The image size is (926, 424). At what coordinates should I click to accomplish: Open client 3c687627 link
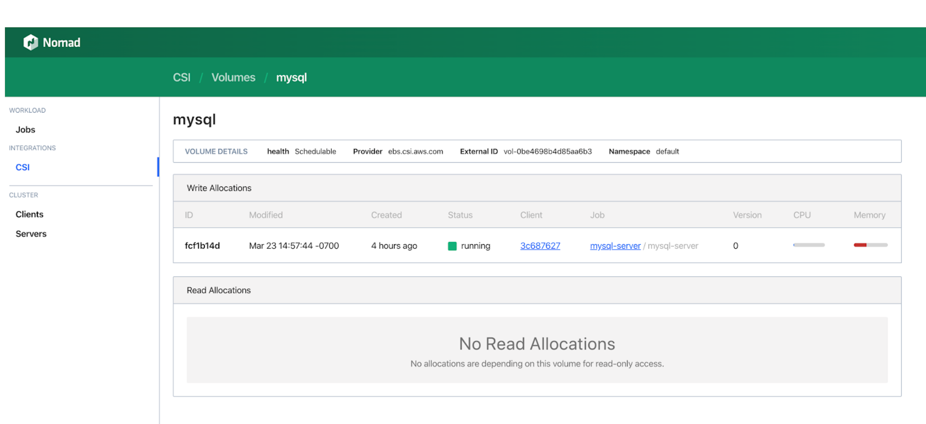coord(540,245)
